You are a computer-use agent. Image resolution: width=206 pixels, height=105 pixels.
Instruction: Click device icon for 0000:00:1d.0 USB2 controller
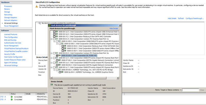(x=57, y=34)
